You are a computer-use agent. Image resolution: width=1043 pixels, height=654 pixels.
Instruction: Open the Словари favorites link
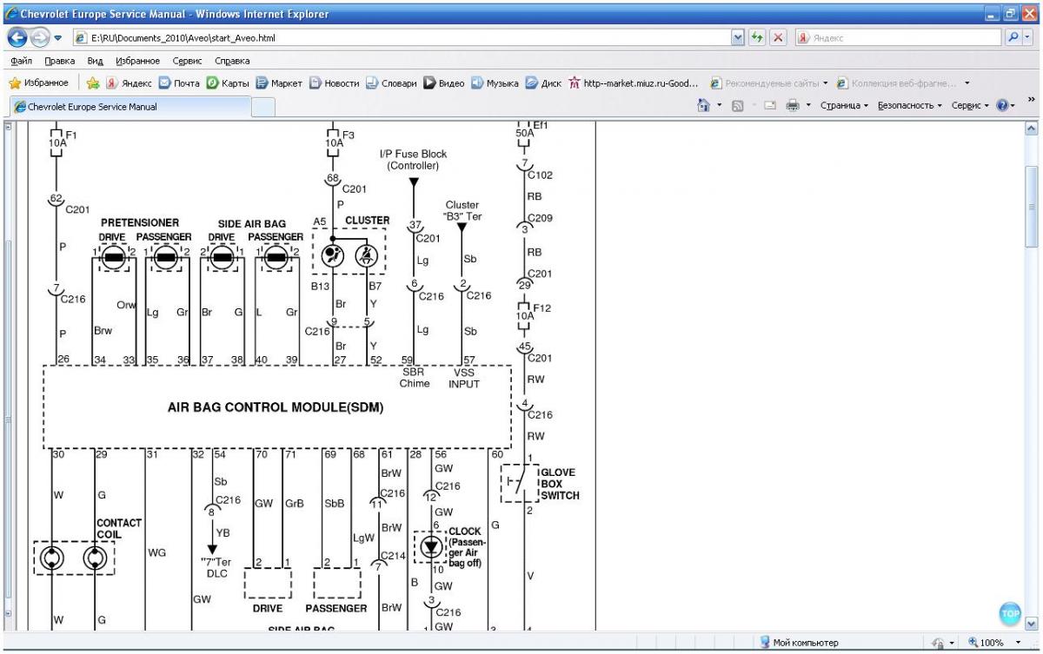[391, 83]
